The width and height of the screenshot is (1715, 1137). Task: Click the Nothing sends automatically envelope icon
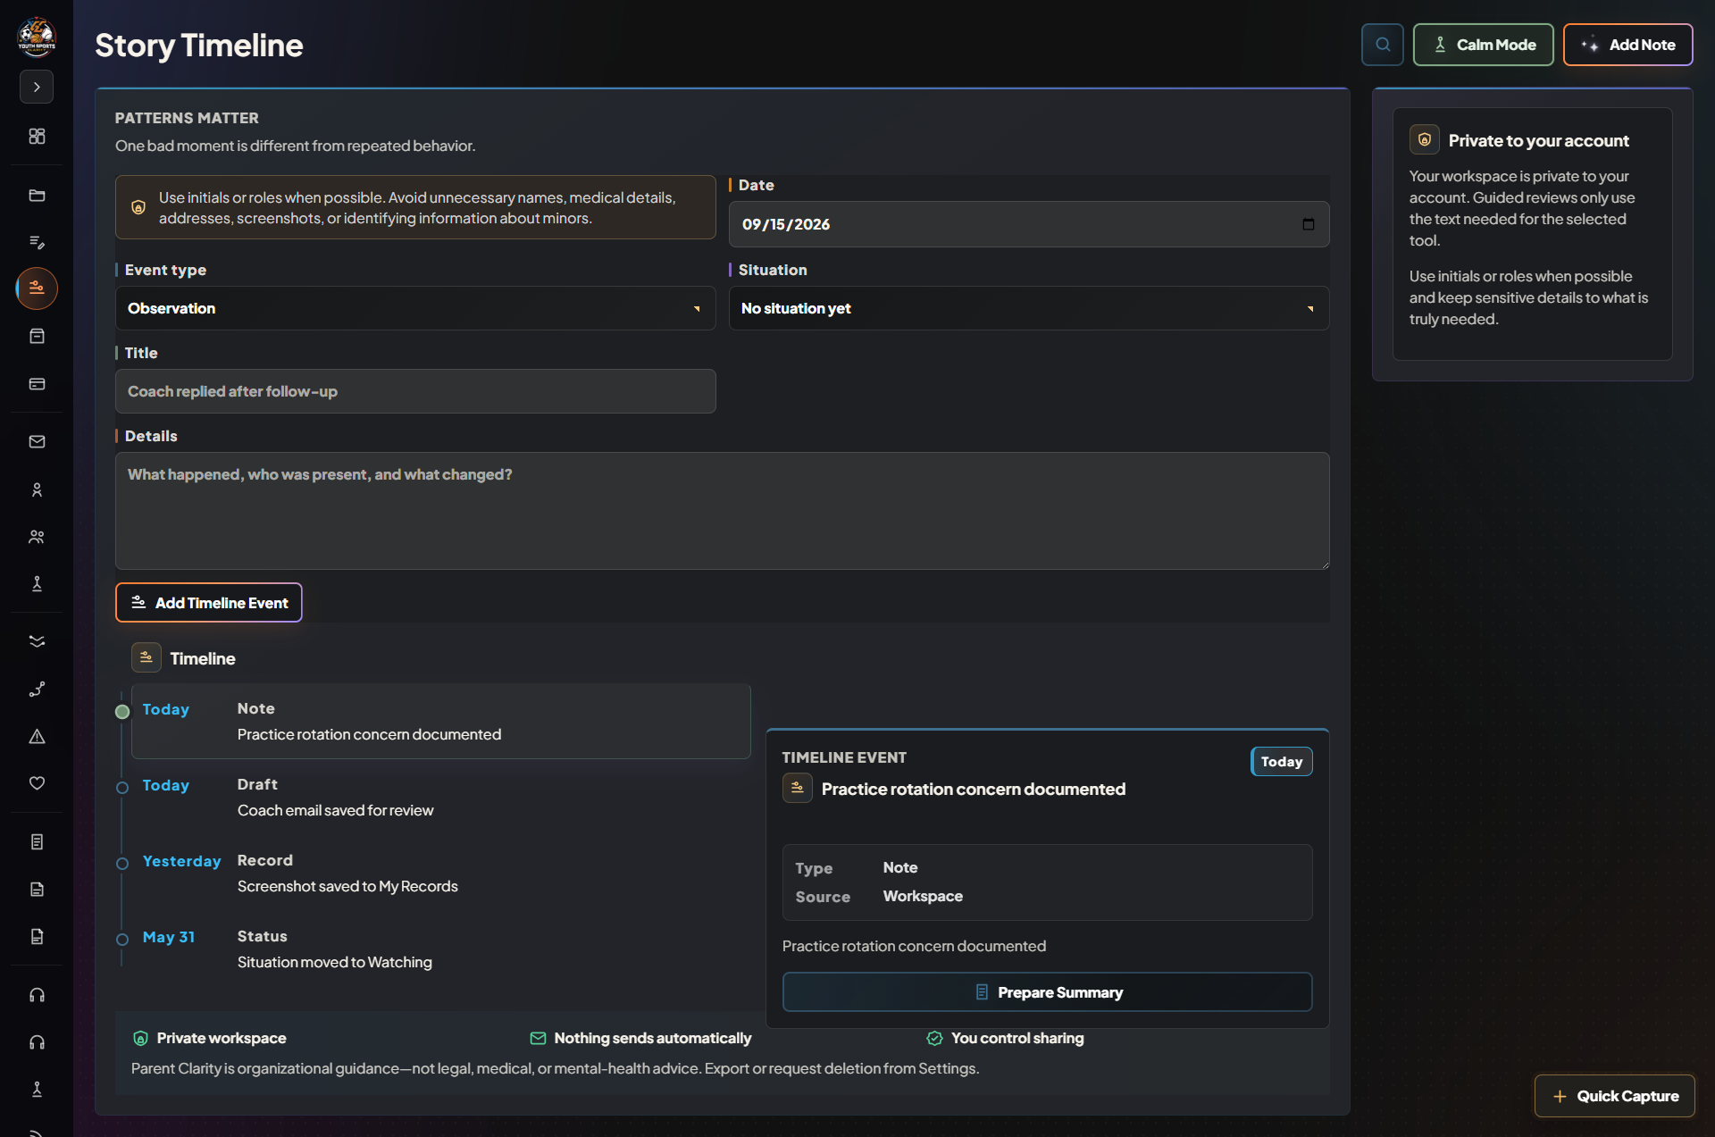click(538, 1038)
